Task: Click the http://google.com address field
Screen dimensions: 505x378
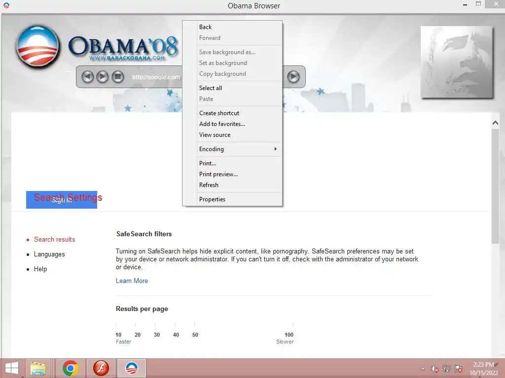Action: pyautogui.click(x=156, y=77)
